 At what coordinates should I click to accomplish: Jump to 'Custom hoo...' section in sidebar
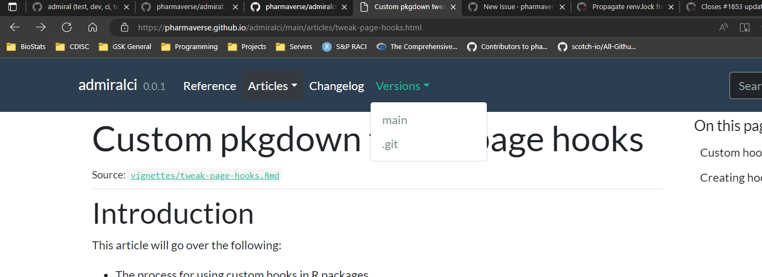pyautogui.click(x=731, y=153)
